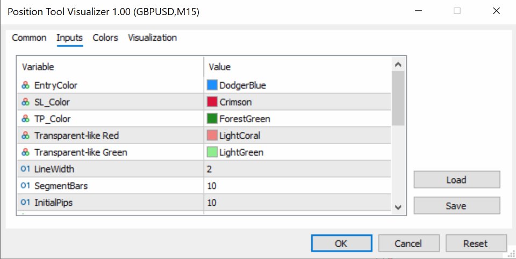Click the color icon beside EntryColor

click(25, 85)
